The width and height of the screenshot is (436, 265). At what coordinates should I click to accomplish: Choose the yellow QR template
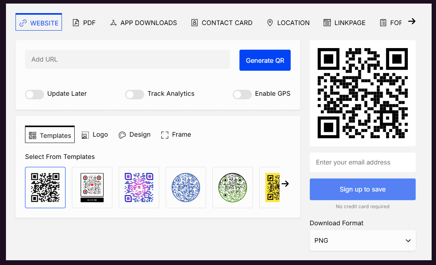click(270, 188)
